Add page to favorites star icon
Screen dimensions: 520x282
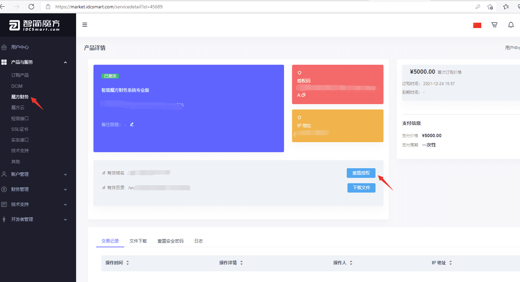(x=490, y=7)
